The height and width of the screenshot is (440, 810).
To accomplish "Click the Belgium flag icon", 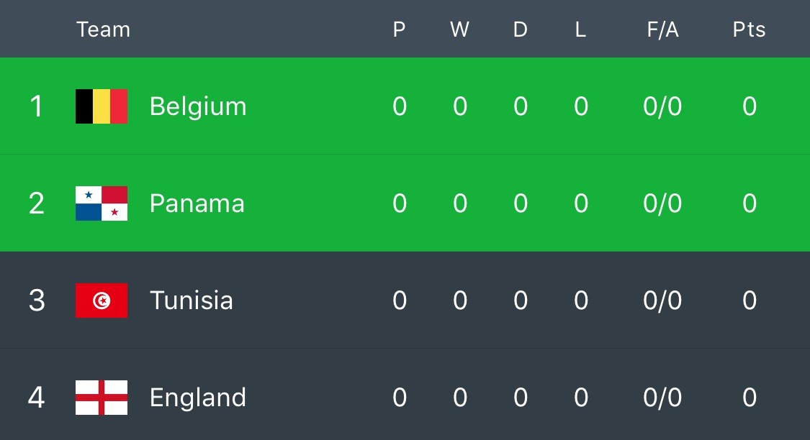I will point(102,106).
